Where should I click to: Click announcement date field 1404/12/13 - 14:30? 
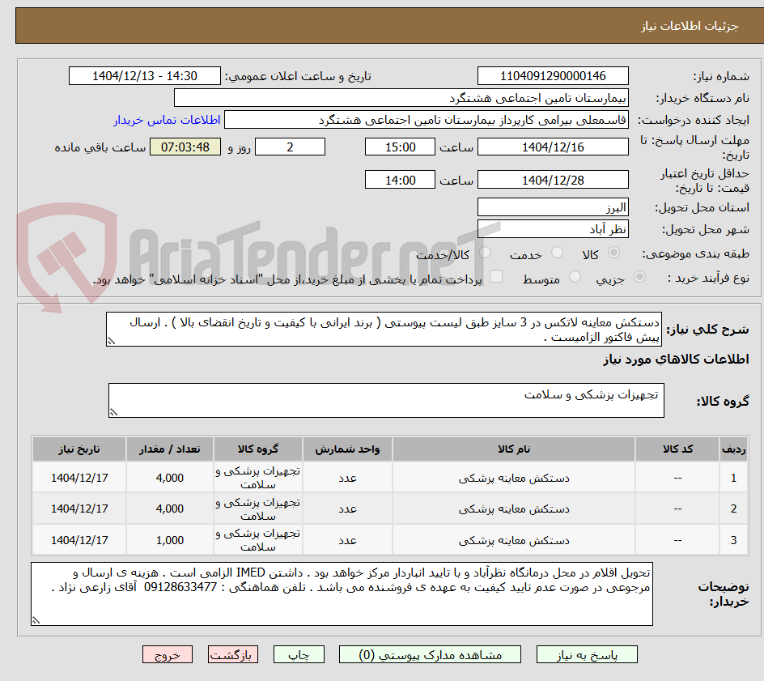(x=145, y=76)
